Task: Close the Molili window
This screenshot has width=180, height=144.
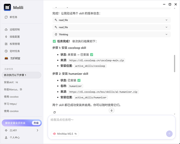Action: coord(176,4)
